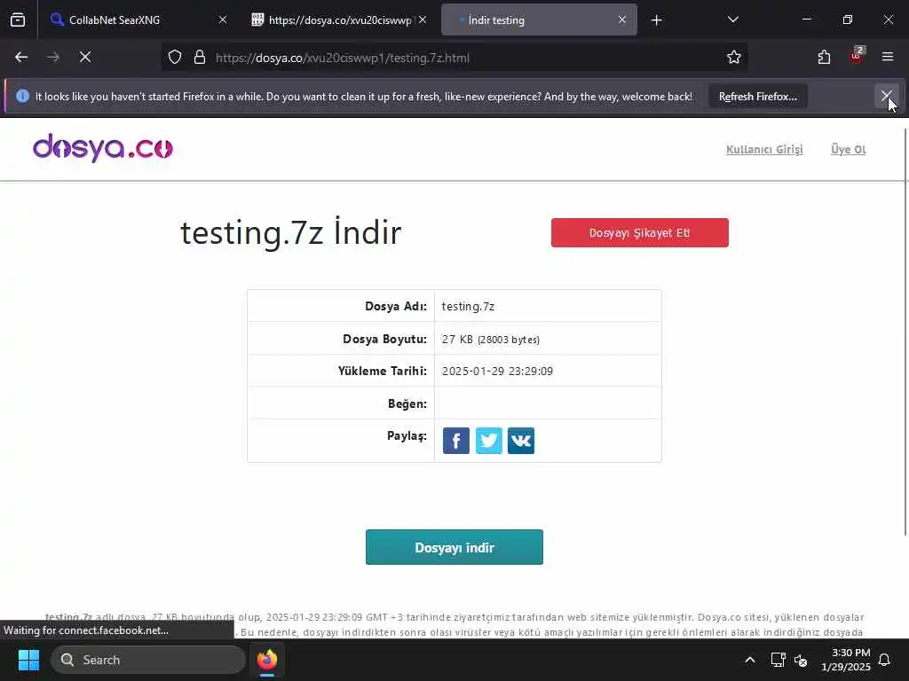
Task: Open Üye Ol sign-up link
Action: click(848, 149)
